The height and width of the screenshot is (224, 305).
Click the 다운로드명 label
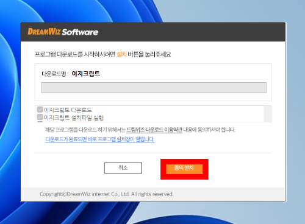point(55,74)
